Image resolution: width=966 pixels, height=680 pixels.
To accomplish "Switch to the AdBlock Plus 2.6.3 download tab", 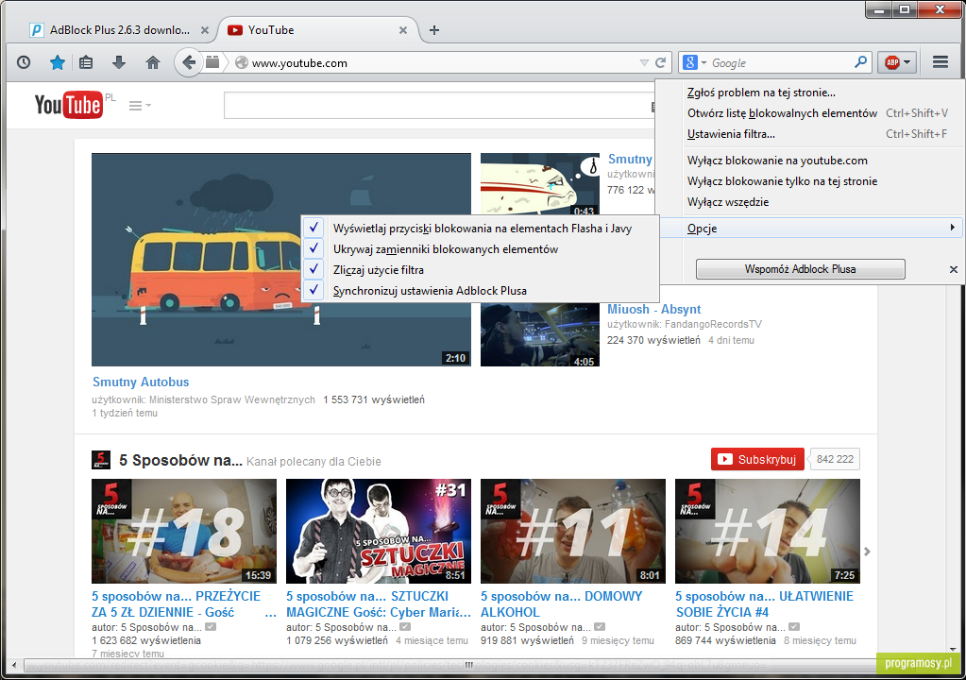I will (x=120, y=30).
